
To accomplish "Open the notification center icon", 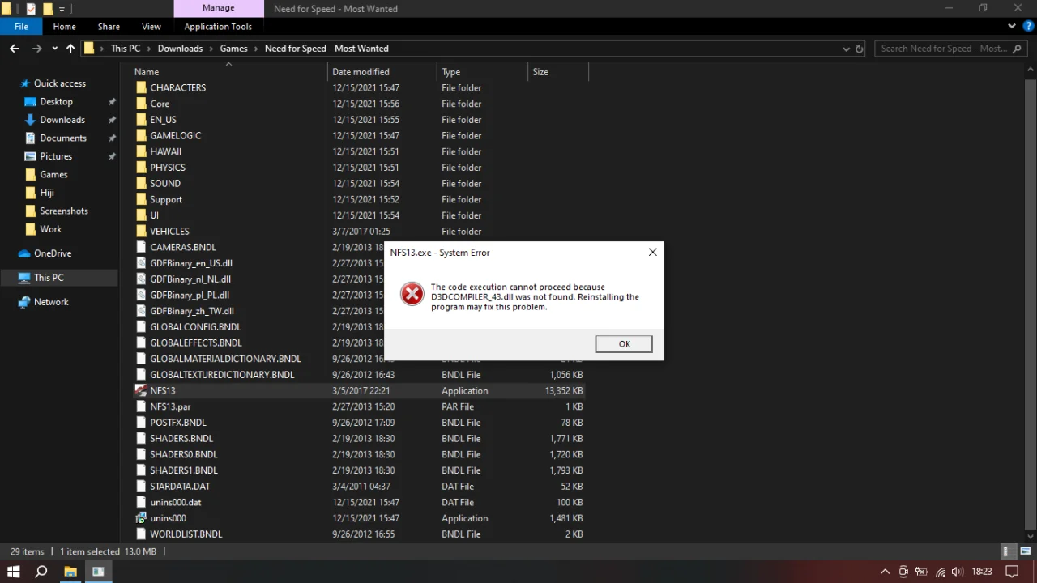I will pyautogui.click(x=1011, y=572).
